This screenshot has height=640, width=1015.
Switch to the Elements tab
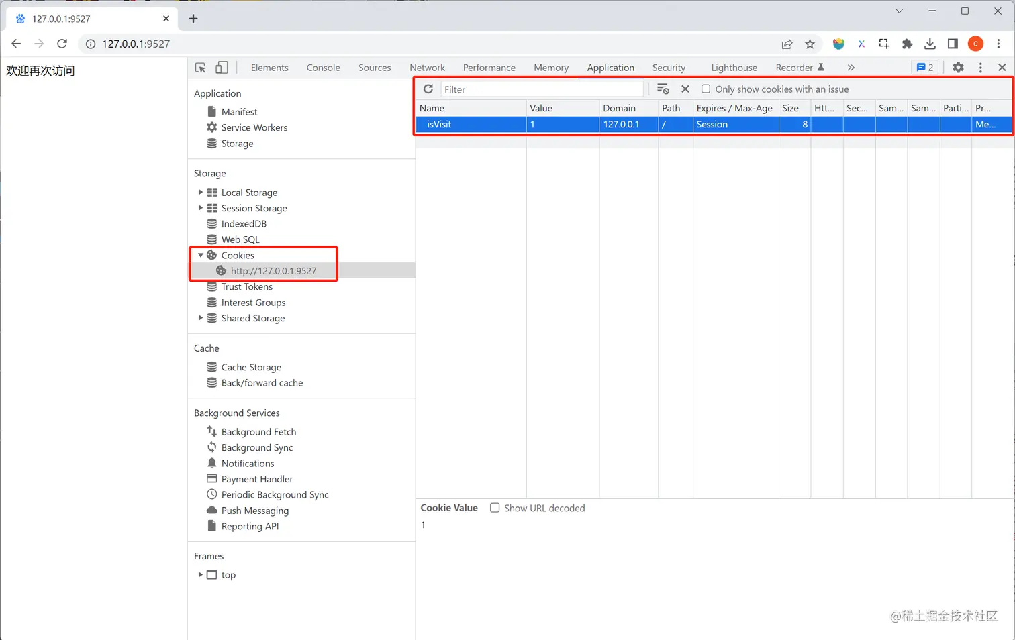pyautogui.click(x=269, y=68)
